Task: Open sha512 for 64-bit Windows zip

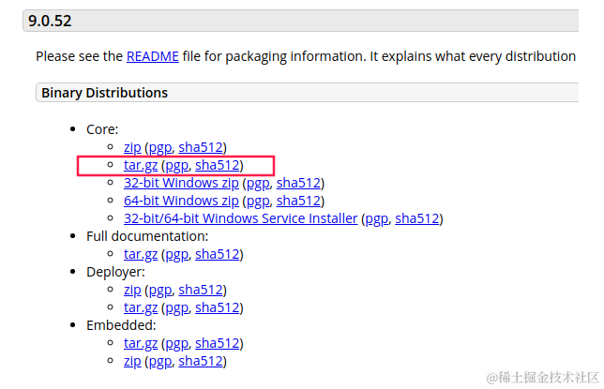Action: coord(298,201)
